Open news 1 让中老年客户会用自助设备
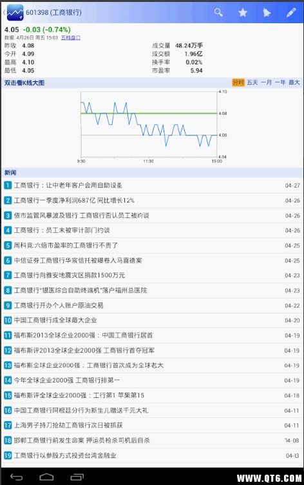This screenshot has height=485, width=304. coord(152,185)
